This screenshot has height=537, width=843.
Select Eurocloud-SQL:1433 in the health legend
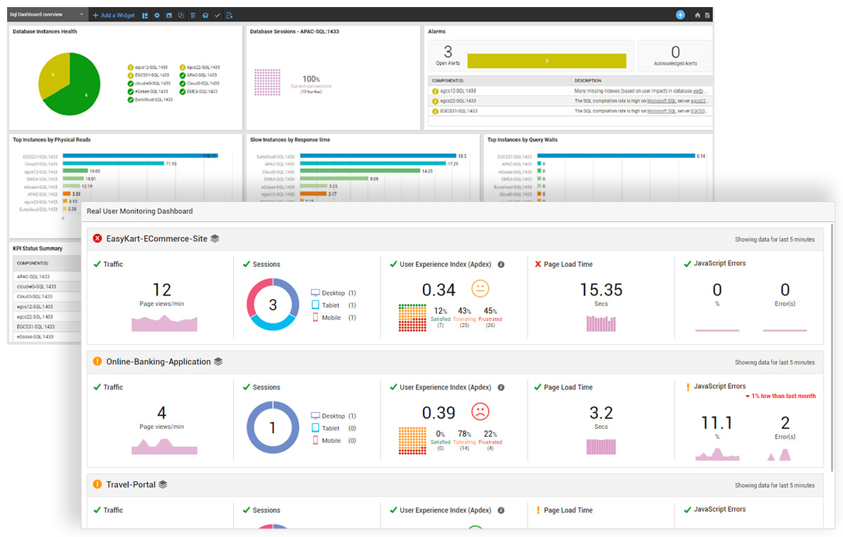pyautogui.click(x=150, y=100)
